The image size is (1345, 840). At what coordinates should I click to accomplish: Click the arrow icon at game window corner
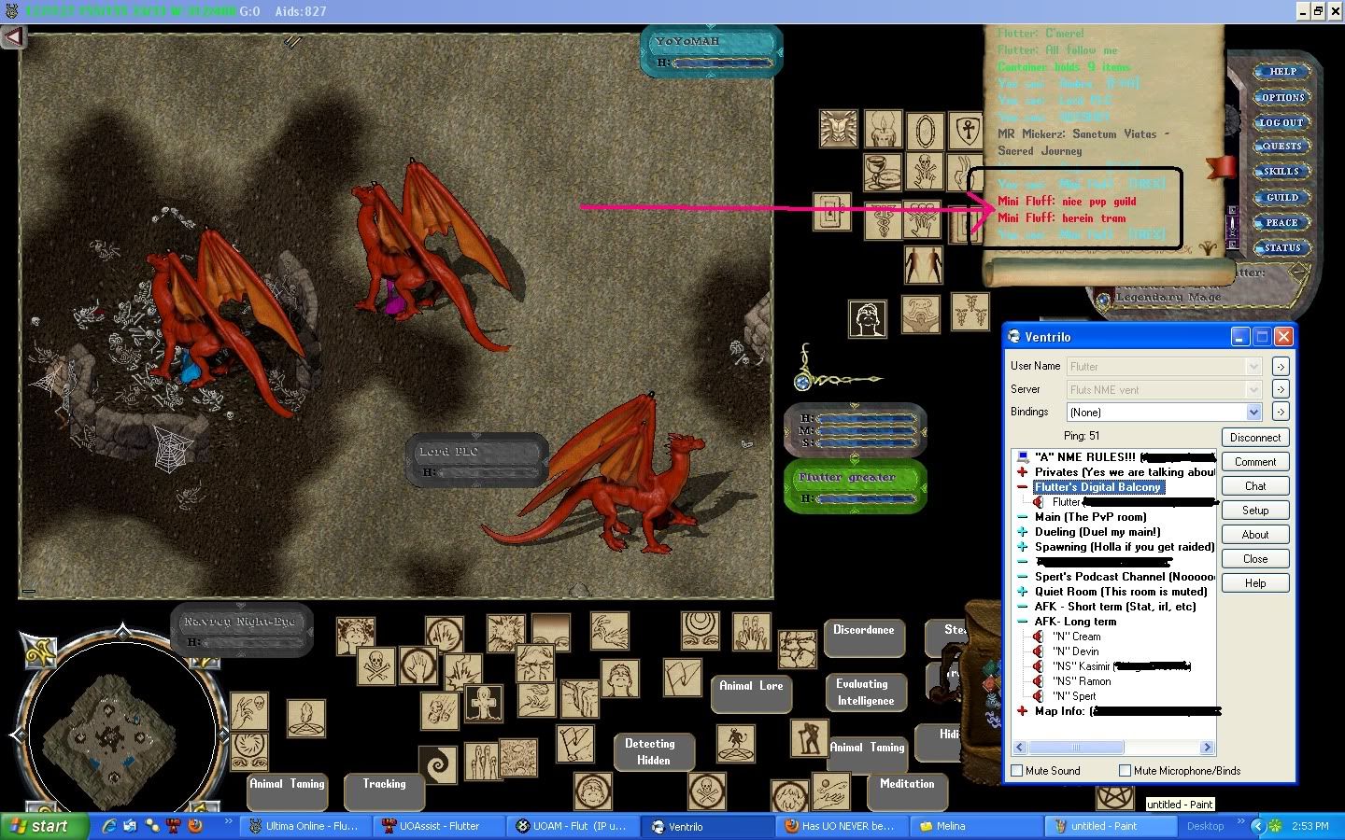tap(13, 37)
